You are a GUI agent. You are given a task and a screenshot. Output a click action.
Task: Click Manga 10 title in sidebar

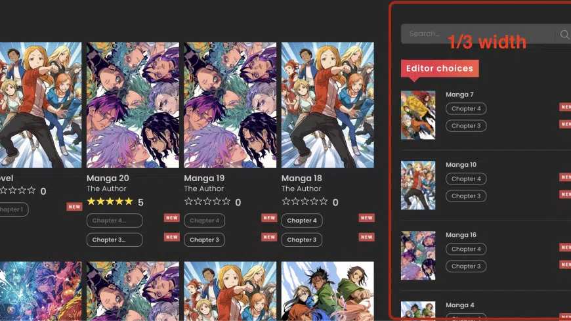tap(461, 165)
